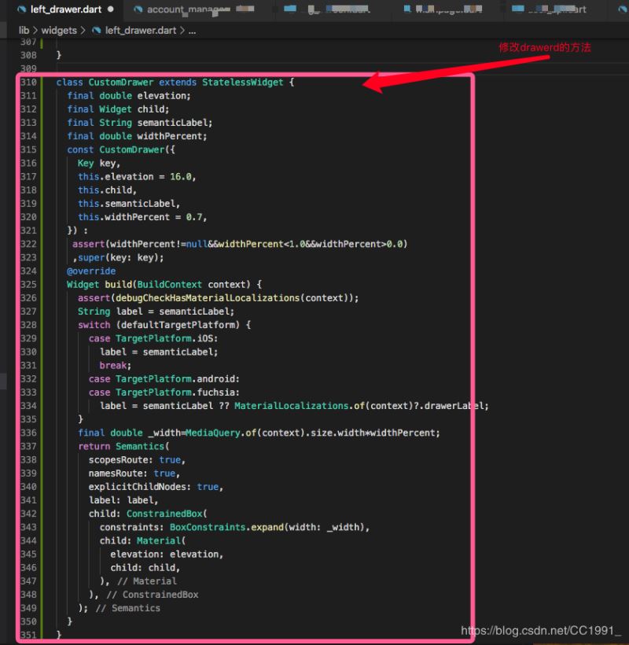The width and height of the screenshot is (629, 645).
Task: Click the '// ConstrainedBox' closing comment
Action: pyautogui.click(x=152, y=595)
